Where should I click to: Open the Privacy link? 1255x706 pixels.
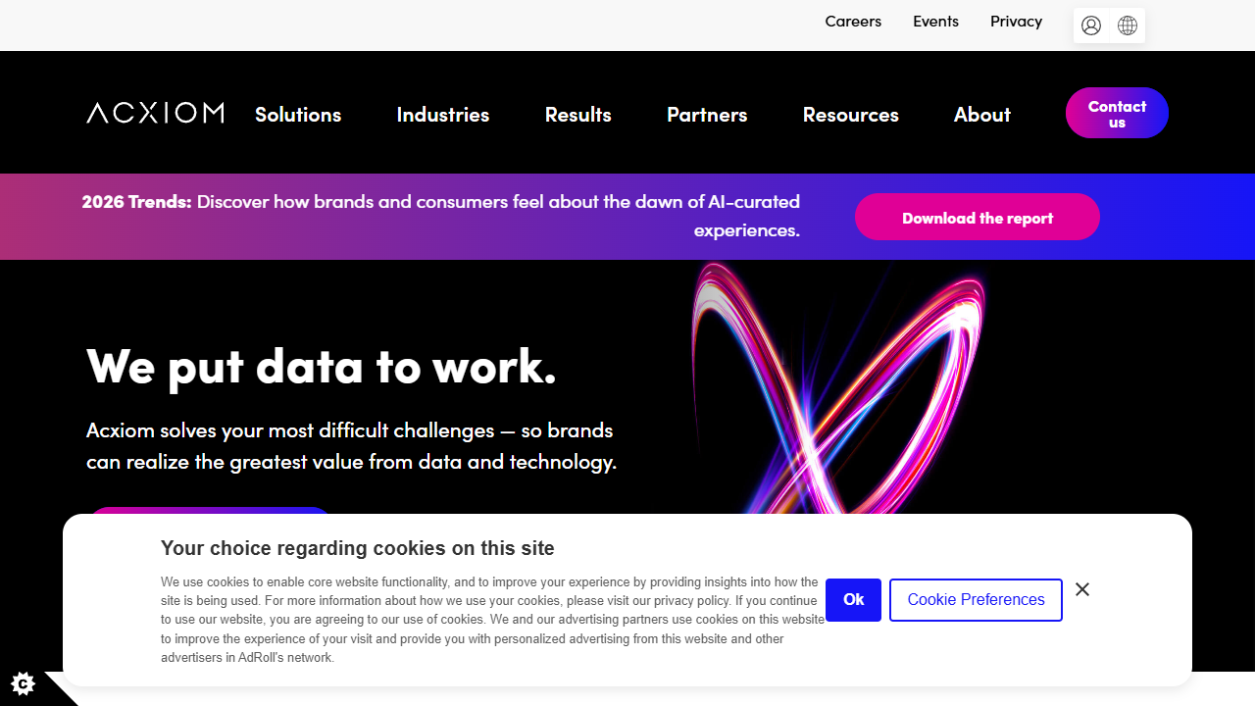1016,22
